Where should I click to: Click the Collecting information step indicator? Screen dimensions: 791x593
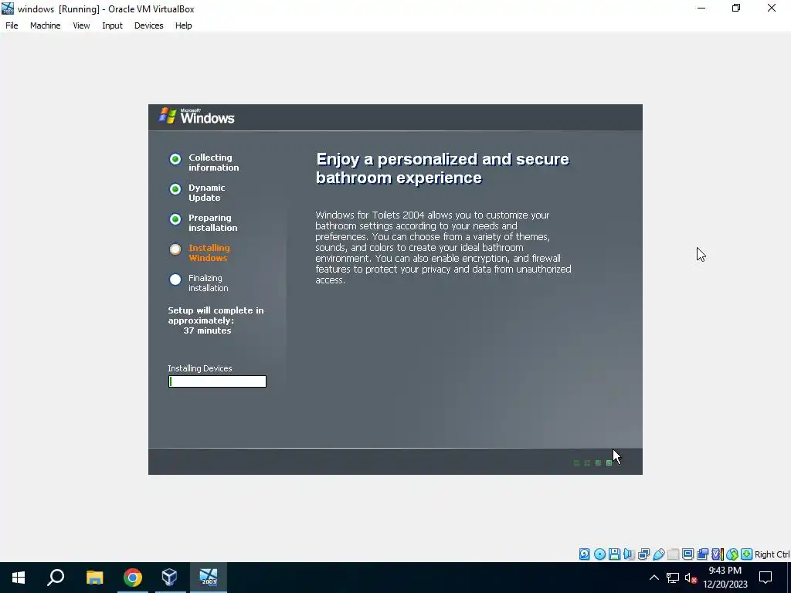pos(175,159)
